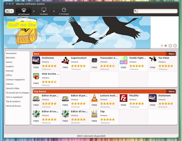Click the 365 Reviews text under Lettore mult...
This screenshot has width=182, height=141.
click(105, 107)
